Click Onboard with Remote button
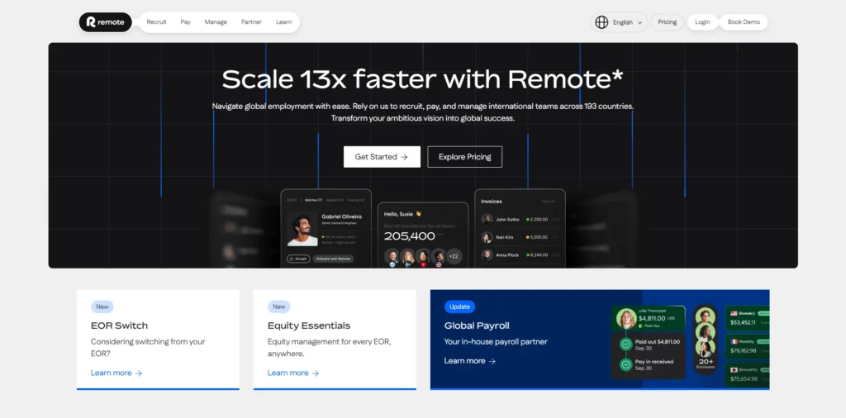 pyautogui.click(x=333, y=259)
